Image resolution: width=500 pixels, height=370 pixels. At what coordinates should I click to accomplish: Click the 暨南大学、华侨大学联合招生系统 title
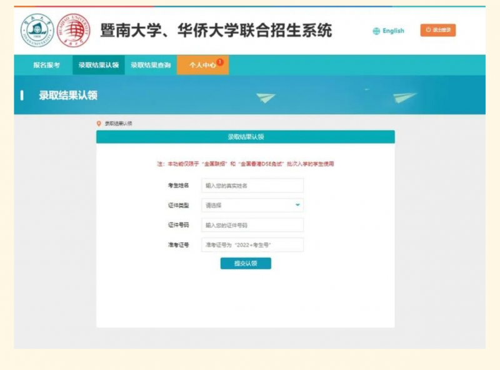(x=216, y=31)
